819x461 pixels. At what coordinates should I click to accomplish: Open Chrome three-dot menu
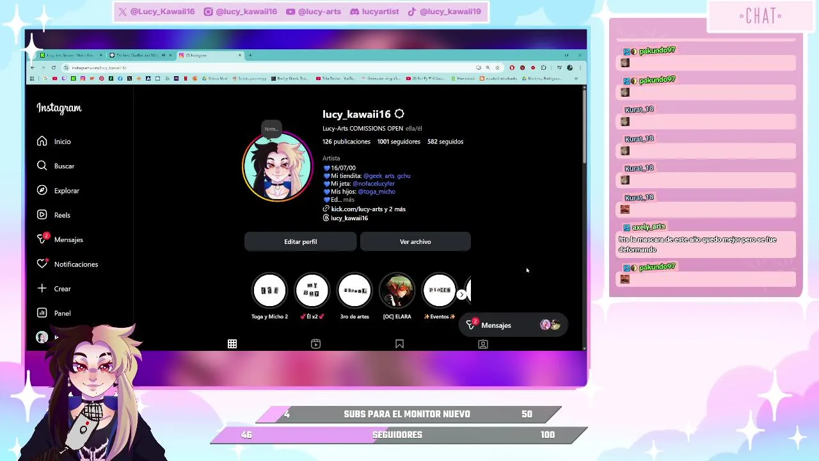click(580, 67)
